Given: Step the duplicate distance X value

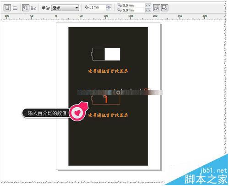Looking at the screenshot, I should pos(148,5).
